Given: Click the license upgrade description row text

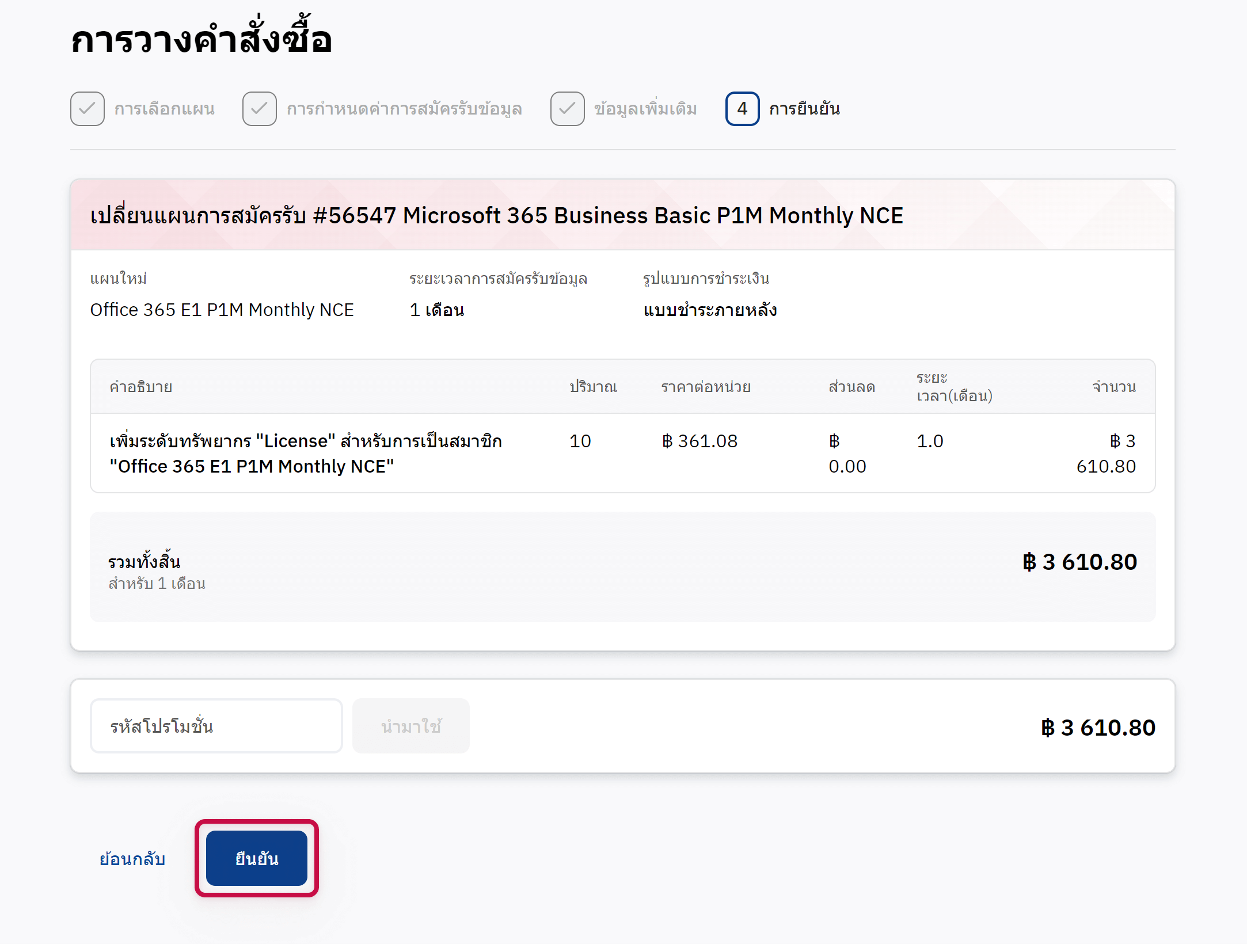Looking at the screenshot, I should coord(306,454).
